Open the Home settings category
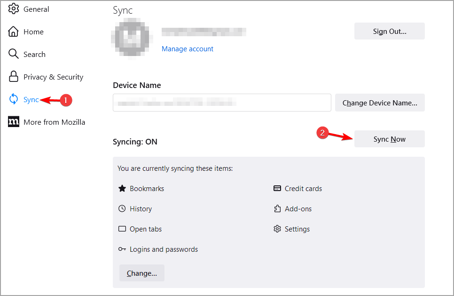This screenshot has width=454, height=296. 33,32
